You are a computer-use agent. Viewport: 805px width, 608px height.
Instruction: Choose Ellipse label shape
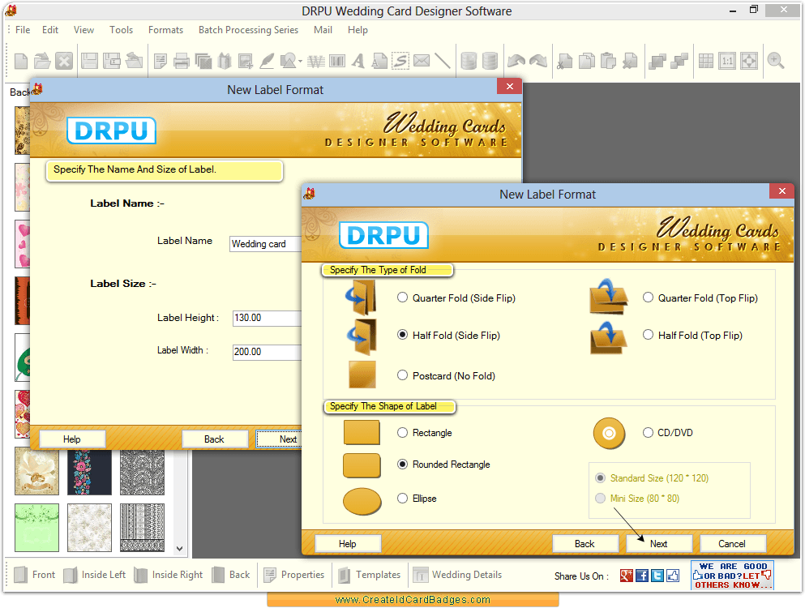(402, 498)
